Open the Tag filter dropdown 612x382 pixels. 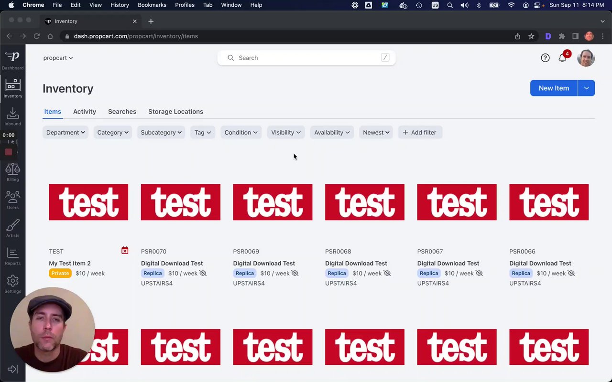(203, 132)
